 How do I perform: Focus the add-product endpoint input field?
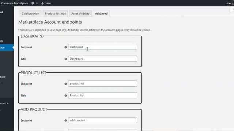coord(102,120)
